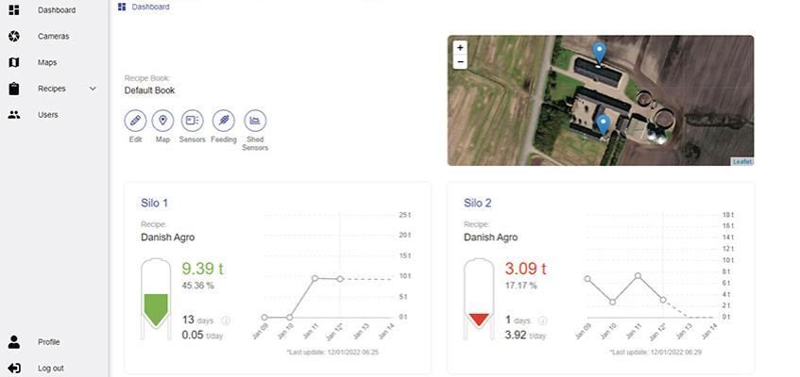
Task: Zoom in on the map
Action: (460, 48)
